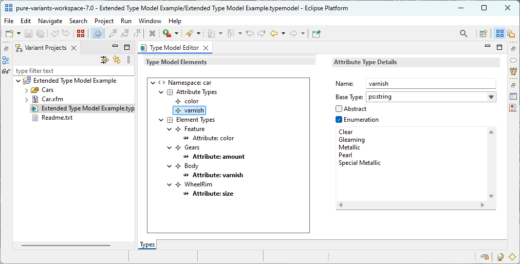
Task: Click the Run green play toolbar icon
Action: [x=167, y=34]
